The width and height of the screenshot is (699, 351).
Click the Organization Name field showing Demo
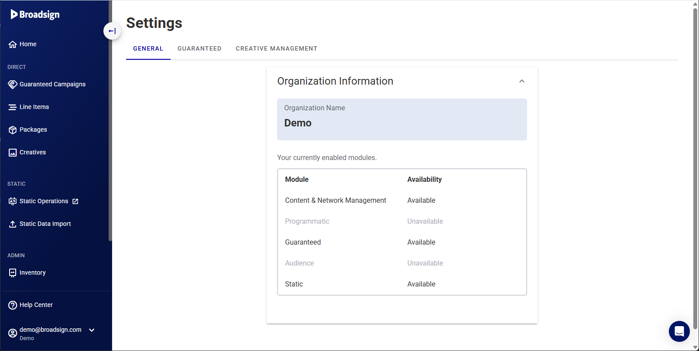[x=402, y=119]
